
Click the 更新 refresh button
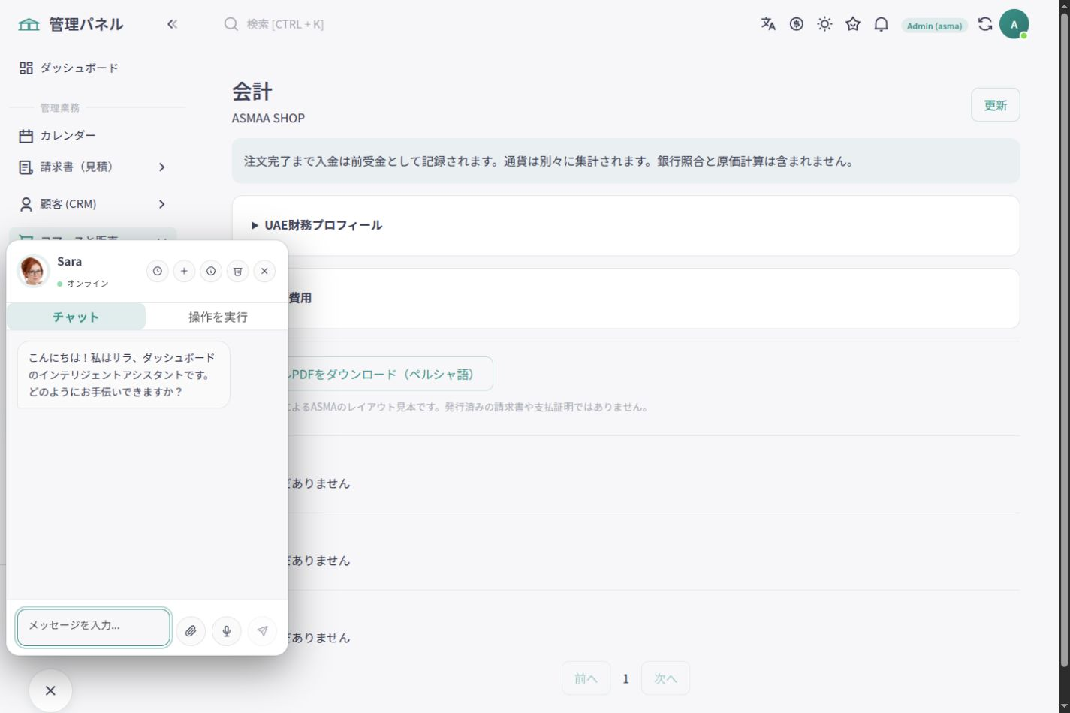click(x=996, y=105)
